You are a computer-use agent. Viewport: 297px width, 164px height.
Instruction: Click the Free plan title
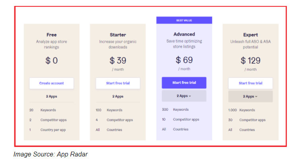click(x=52, y=35)
